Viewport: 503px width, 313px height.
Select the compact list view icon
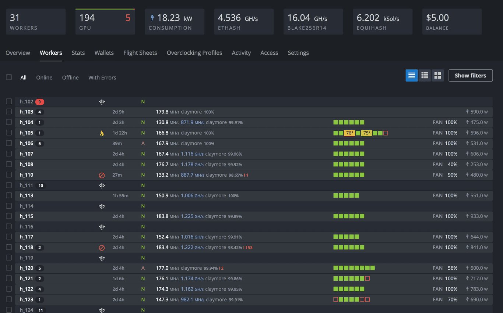tap(425, 75)
